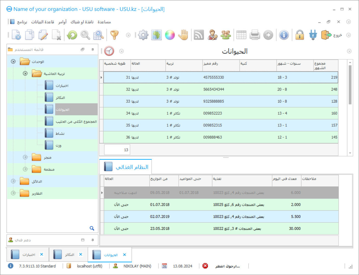Pin the دعم فني panel
The image size is (359, 275).
pyautogui.click(x=93, y=240)
